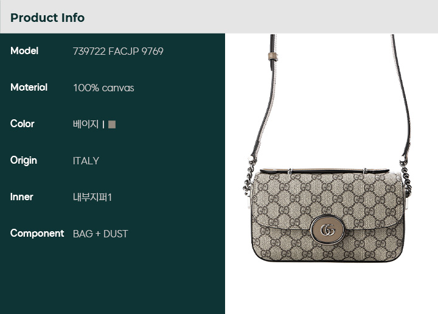The width and height of the screenshot is (438, 314).
Task: Click the handbag product image
Action: tap(327, 148)
